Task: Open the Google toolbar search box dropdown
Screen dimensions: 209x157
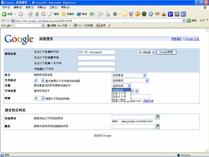Action: (x=43, y=26)
